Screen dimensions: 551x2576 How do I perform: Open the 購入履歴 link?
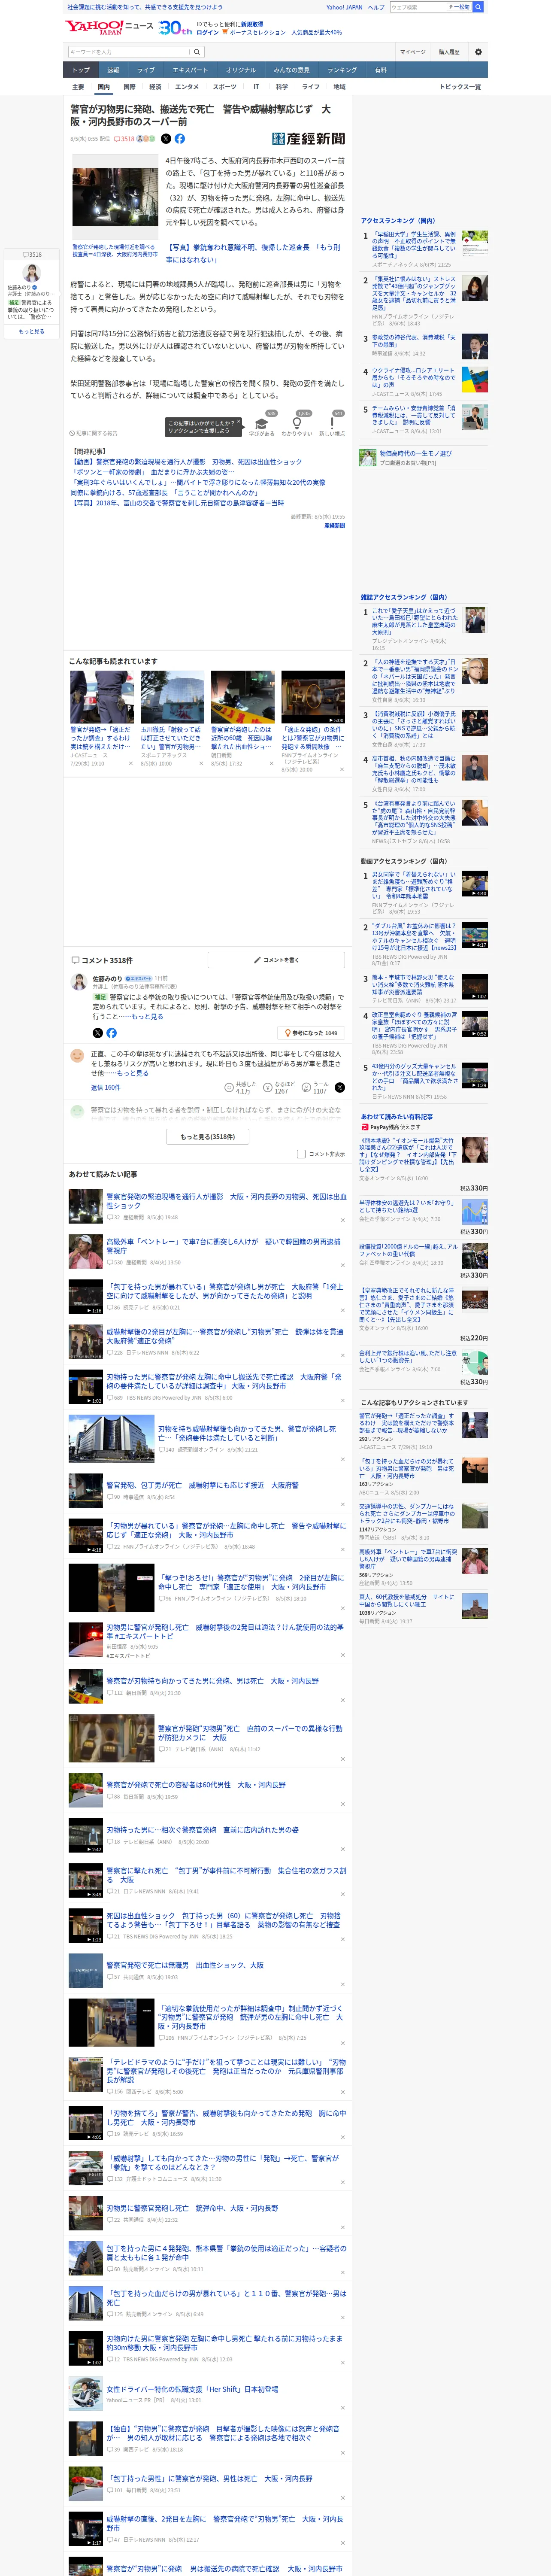point(449,52)
